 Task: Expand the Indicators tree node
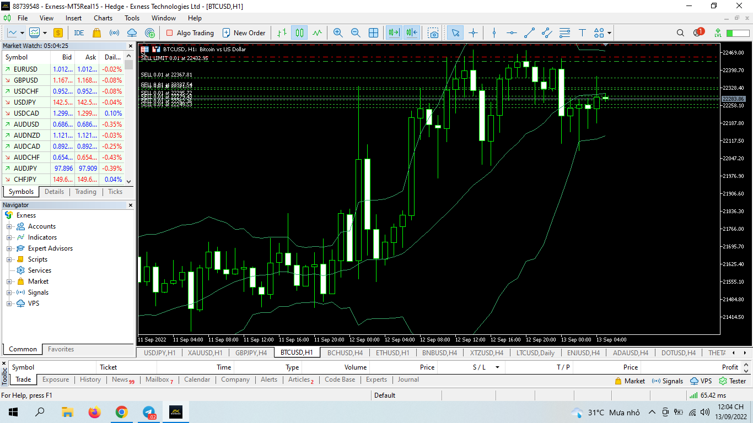pos(9,237)
